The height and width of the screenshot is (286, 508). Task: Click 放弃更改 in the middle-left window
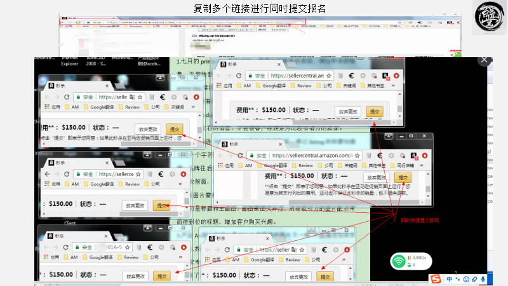click(135, 205)
